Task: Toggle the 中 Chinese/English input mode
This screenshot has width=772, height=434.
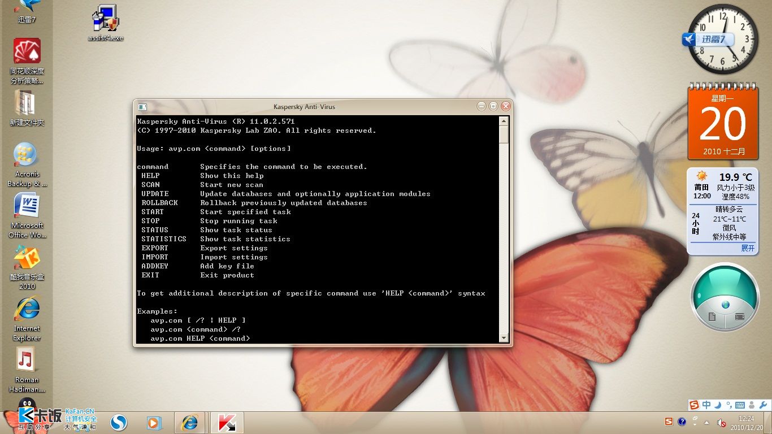Action: tap(706, 405)
